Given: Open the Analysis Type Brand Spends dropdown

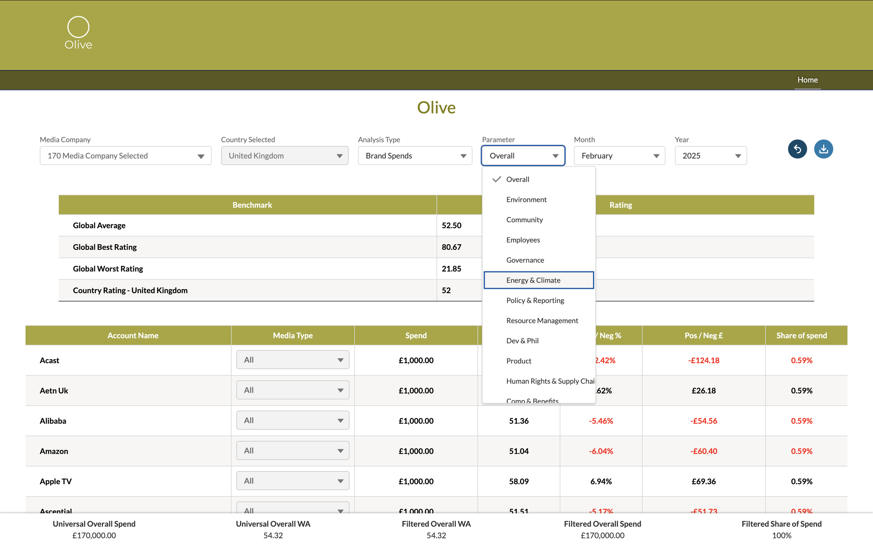Looking at the screenshot, I should (415, 156).
